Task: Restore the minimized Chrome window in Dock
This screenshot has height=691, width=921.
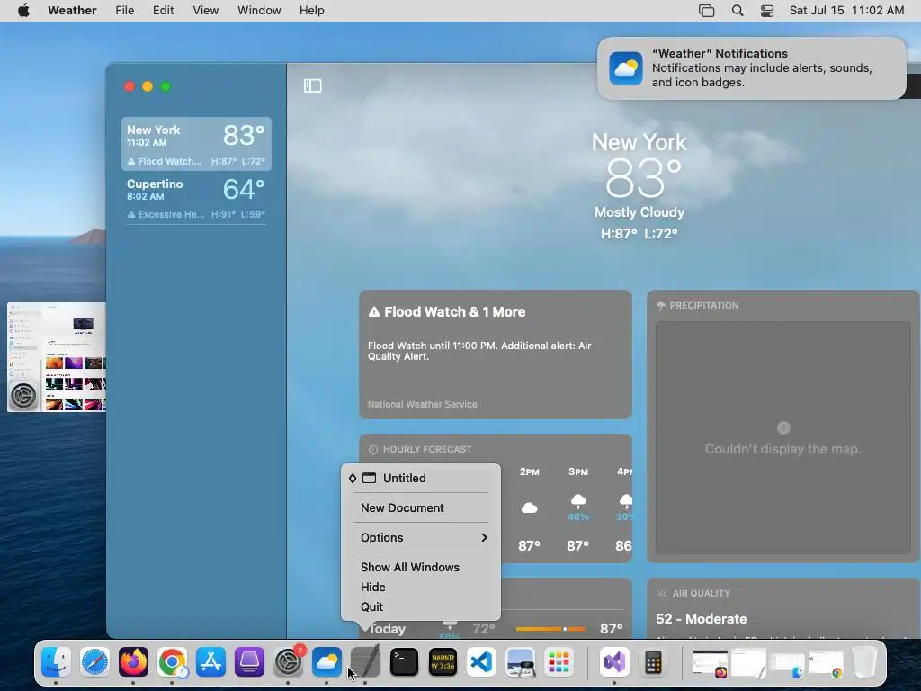Action: pyautogui.click(x=826, y=662)
